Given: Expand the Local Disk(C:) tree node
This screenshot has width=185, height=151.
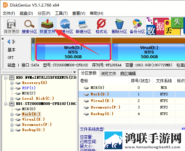Looking at the screenshot, I should (12, 99).
